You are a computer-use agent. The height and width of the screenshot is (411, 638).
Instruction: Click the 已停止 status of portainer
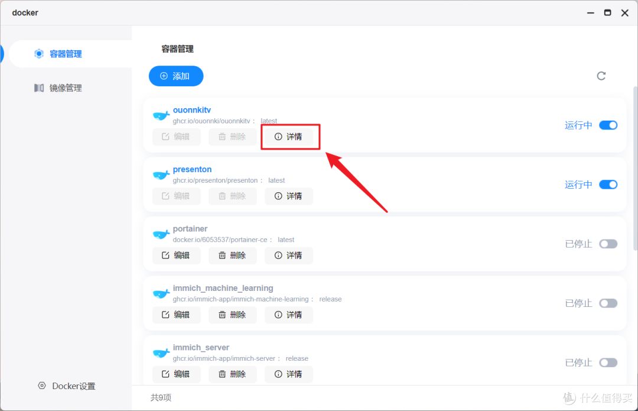tap(578, 244)
